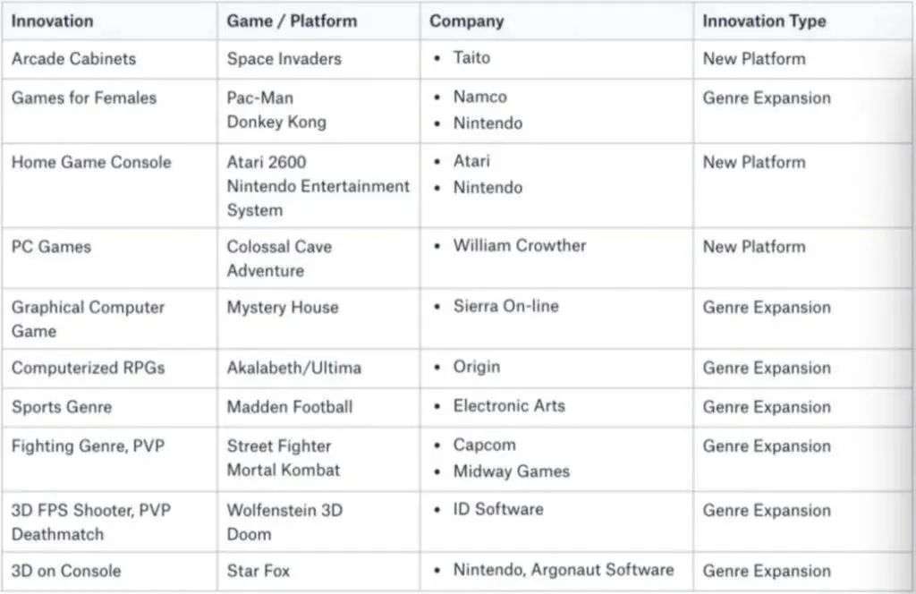The image size is (916, 594).
Task: Click the Game / Platform column header
Action: (x=292, y=21)
